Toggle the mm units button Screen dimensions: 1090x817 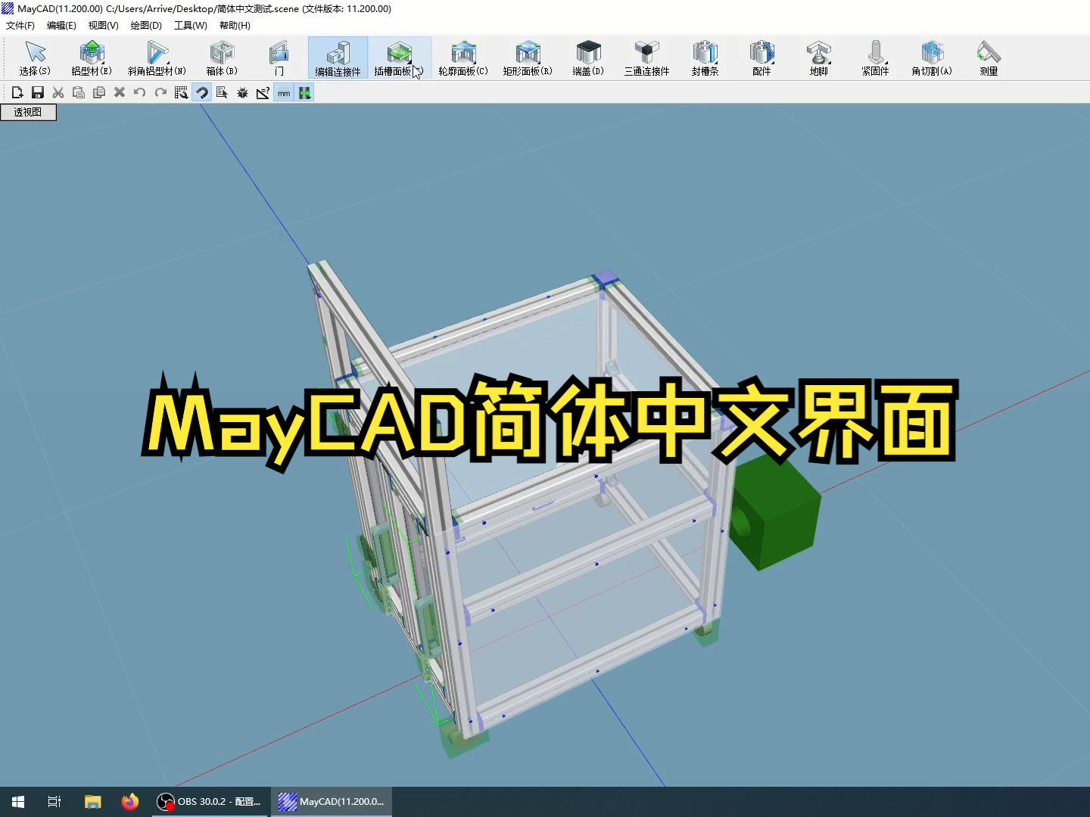(x=284, y=92)
